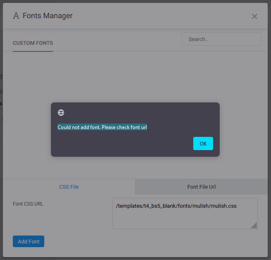Focus the Search fonts field
The width and height of the screenshot is (271, 260).
pyautogui.click(x=221, y=39)
